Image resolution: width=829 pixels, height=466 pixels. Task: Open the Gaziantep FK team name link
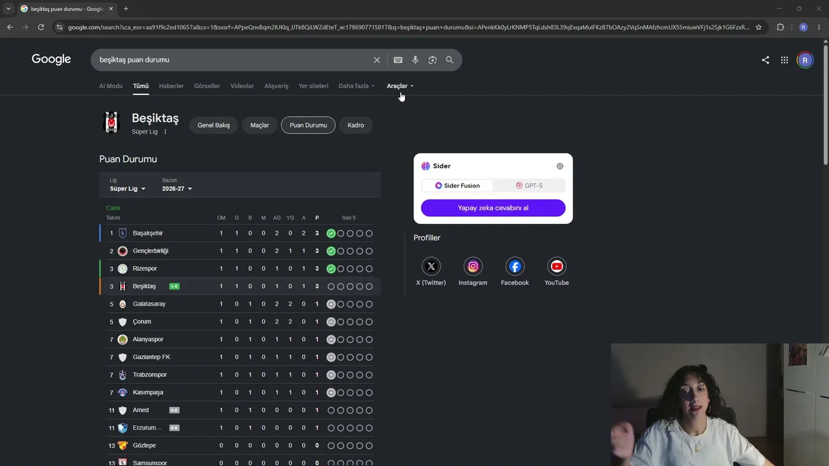point(152,357)
